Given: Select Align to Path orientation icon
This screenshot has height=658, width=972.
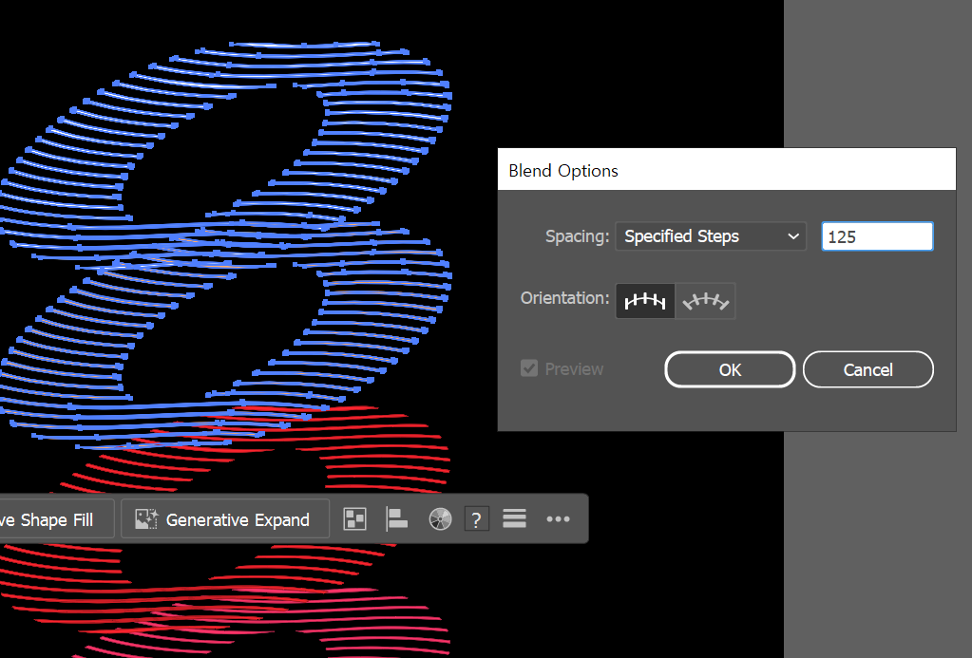Looking at the screenshot, I should coord(705,301).
